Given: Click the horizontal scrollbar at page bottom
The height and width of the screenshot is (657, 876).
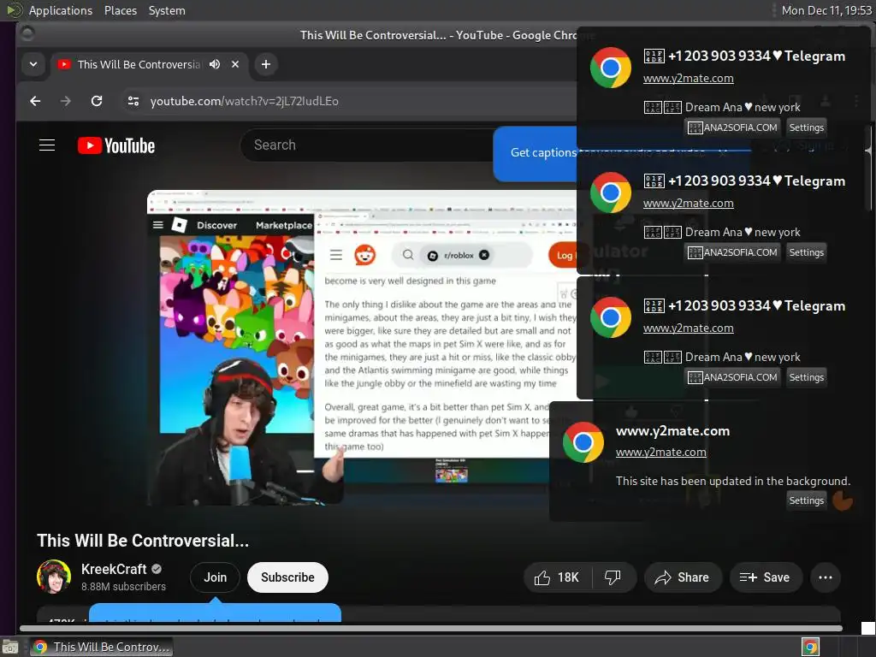Looking at the screenshot, I should point(430,629).
